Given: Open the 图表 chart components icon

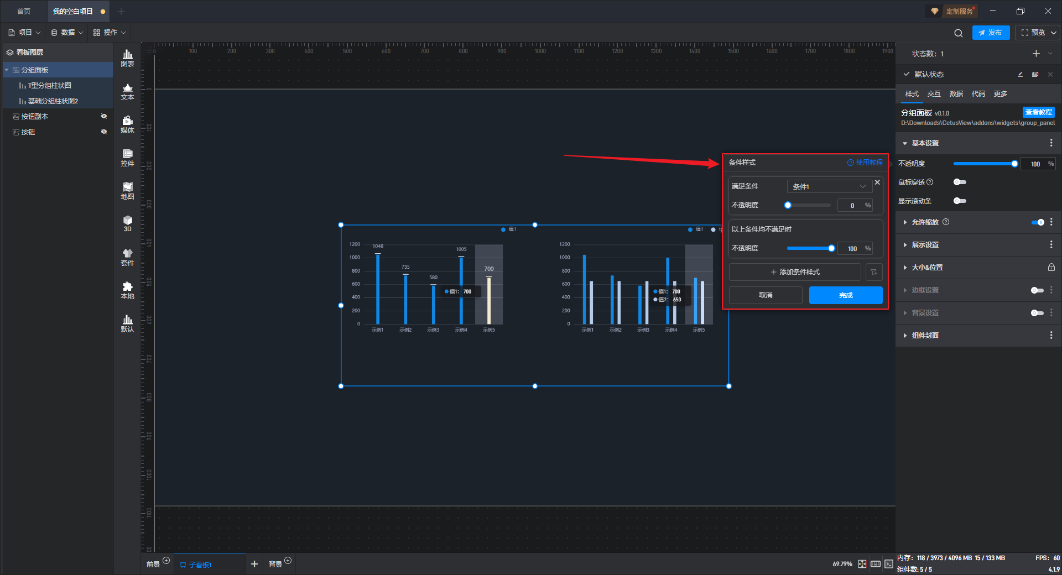Looking at the screenshot, I should tap(127, 57).
